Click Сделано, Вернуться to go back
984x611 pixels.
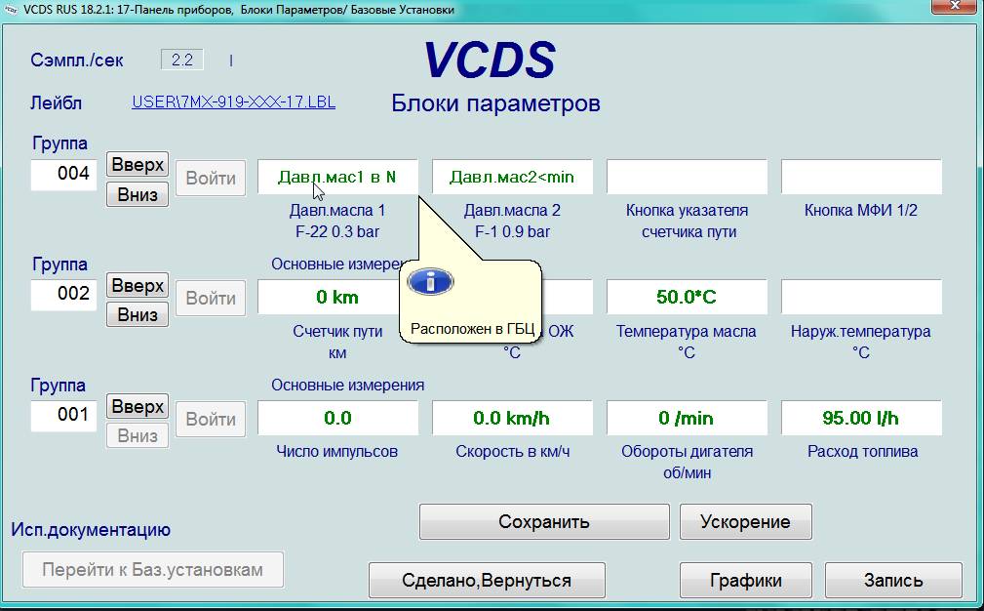487,580
